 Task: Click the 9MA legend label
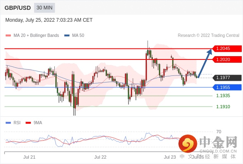[38, 123]
